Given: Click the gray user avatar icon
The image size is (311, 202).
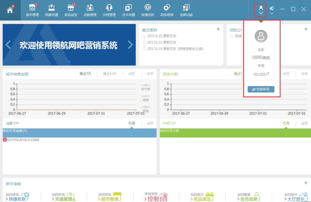Looking at the screenshot, I should [x=261, y=36].
